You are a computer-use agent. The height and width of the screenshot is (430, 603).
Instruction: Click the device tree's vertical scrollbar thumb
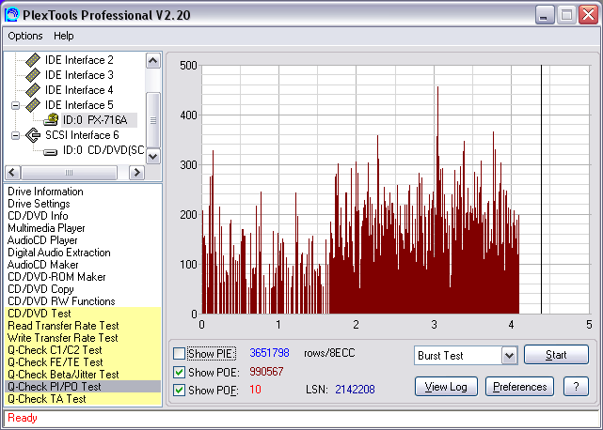click(153, 120)
